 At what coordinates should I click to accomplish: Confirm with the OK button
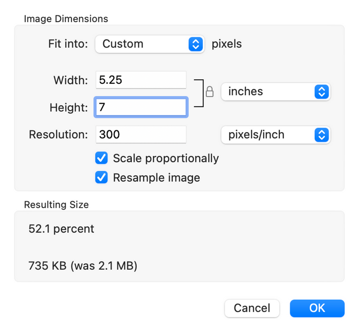pyautogui.click(x=317, y=308)
